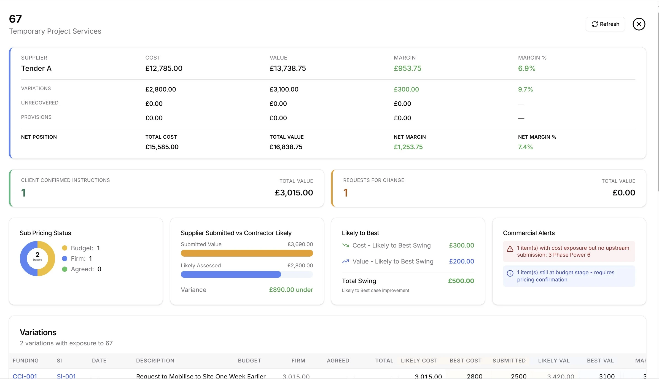
Task: Close the 67 Temporary Project Services panel
Action: point(639,24)
